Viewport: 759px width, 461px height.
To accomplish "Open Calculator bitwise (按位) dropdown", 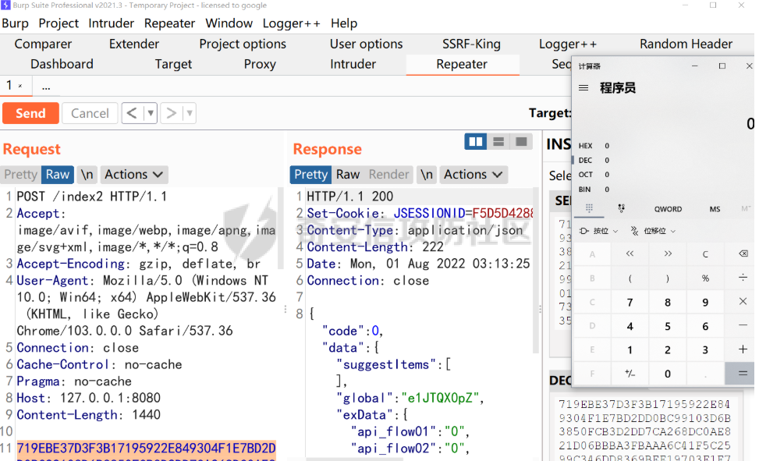I will coord(598,231).
